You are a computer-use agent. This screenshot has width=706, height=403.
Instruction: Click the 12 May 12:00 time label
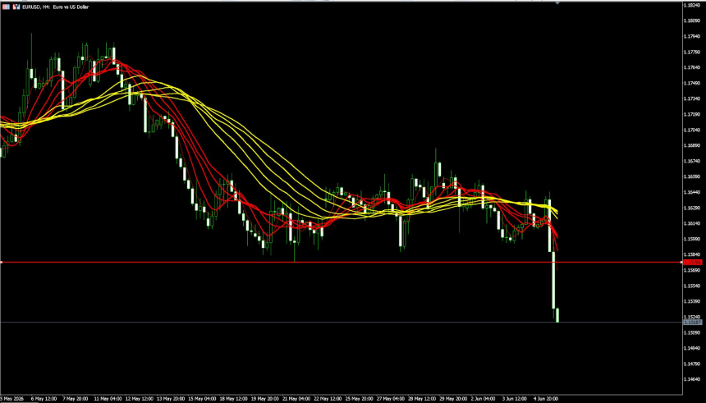pyautogui.click(x=139, y=399)
